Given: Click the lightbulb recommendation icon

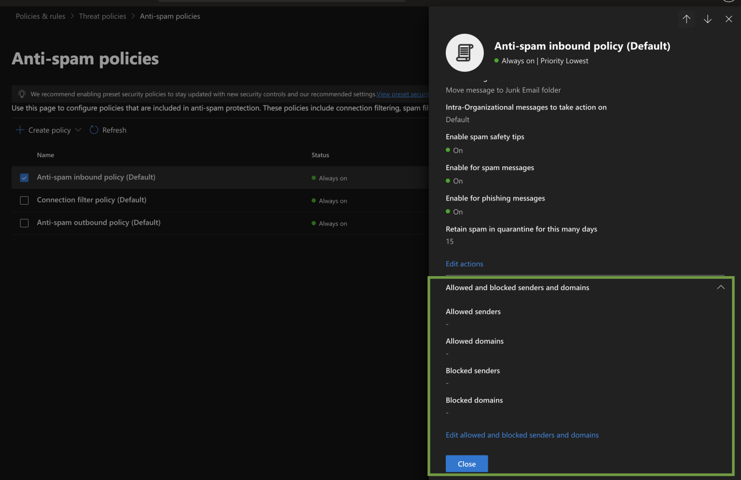Looking at the screenshot, I should [x=21, y=93].
